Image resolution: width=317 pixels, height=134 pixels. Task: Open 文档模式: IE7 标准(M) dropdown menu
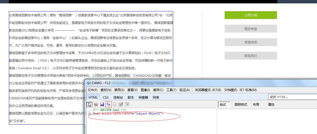coord(240,90)
